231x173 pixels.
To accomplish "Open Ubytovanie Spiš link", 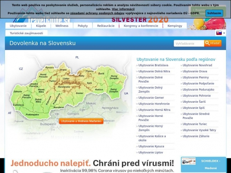I will [193, 108].
